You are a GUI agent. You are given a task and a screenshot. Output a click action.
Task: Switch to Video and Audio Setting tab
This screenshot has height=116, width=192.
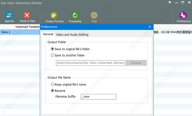72,35
